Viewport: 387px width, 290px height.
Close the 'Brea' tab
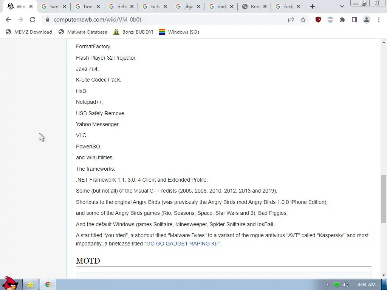(265, 7)
